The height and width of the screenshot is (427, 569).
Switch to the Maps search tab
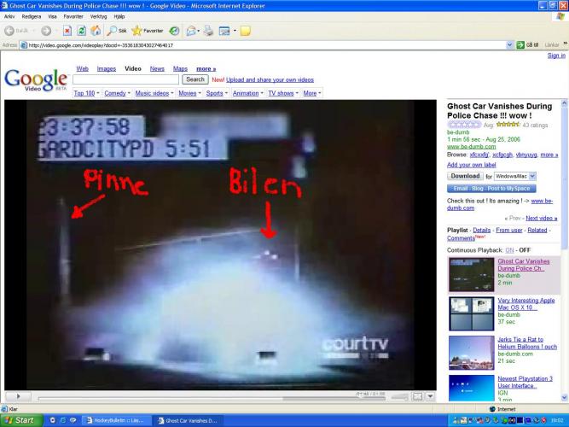pyautogui.click(x=180, y=68)
